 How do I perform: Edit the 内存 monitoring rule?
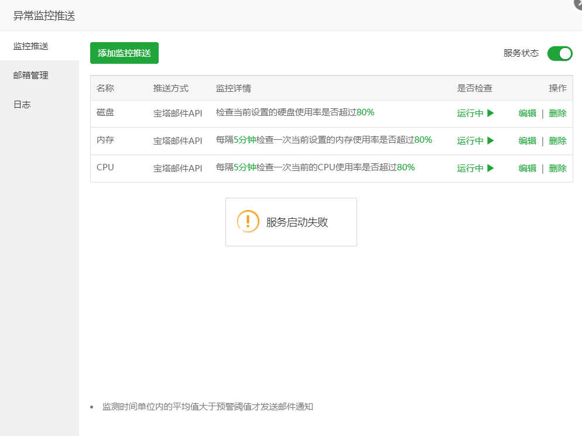point(526,140)
